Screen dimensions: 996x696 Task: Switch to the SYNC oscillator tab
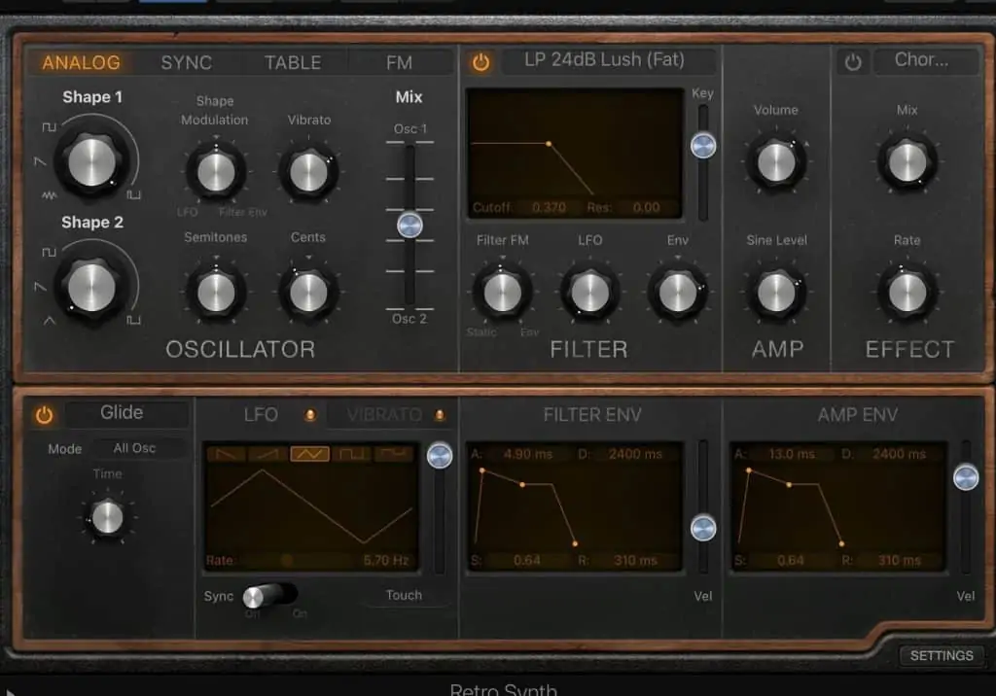[186, 62]
